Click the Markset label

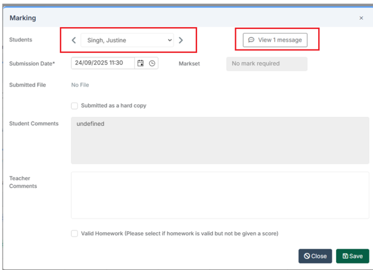click(189, 64)
